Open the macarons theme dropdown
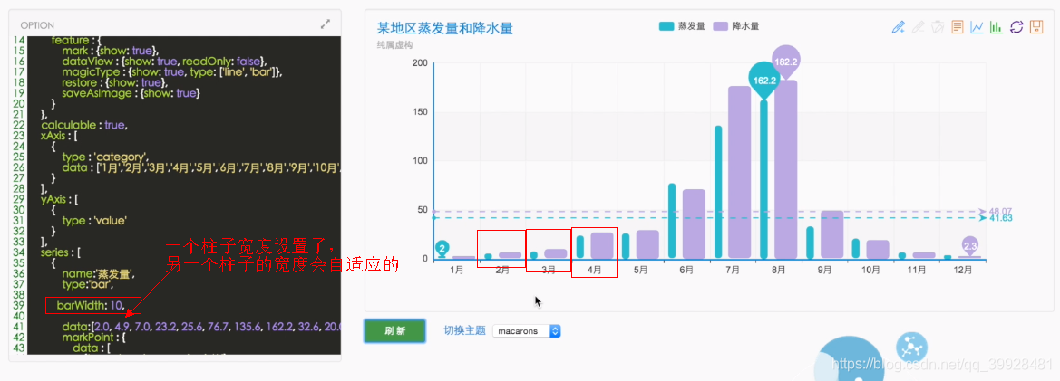This screenshot has height=381, width=1060. [x=527, y=331]
